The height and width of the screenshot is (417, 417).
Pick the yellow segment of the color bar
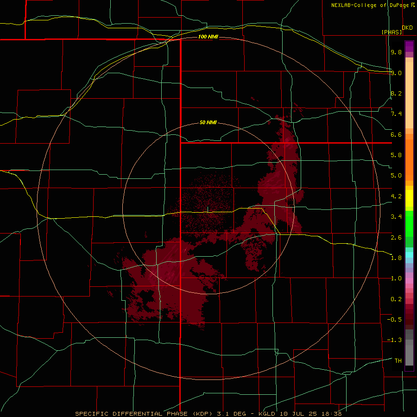point(409,198)
